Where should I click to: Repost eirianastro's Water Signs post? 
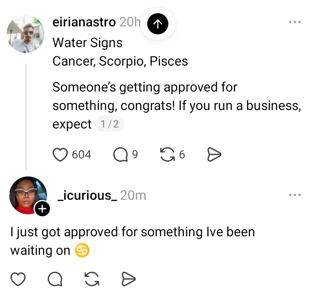point(167,154)
